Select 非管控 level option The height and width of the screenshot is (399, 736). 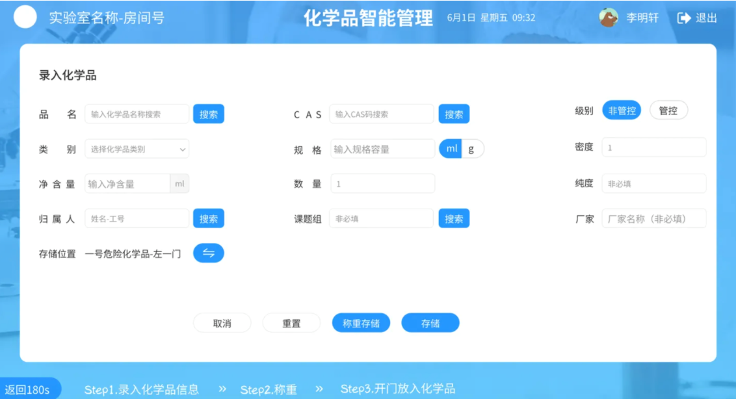622,110
